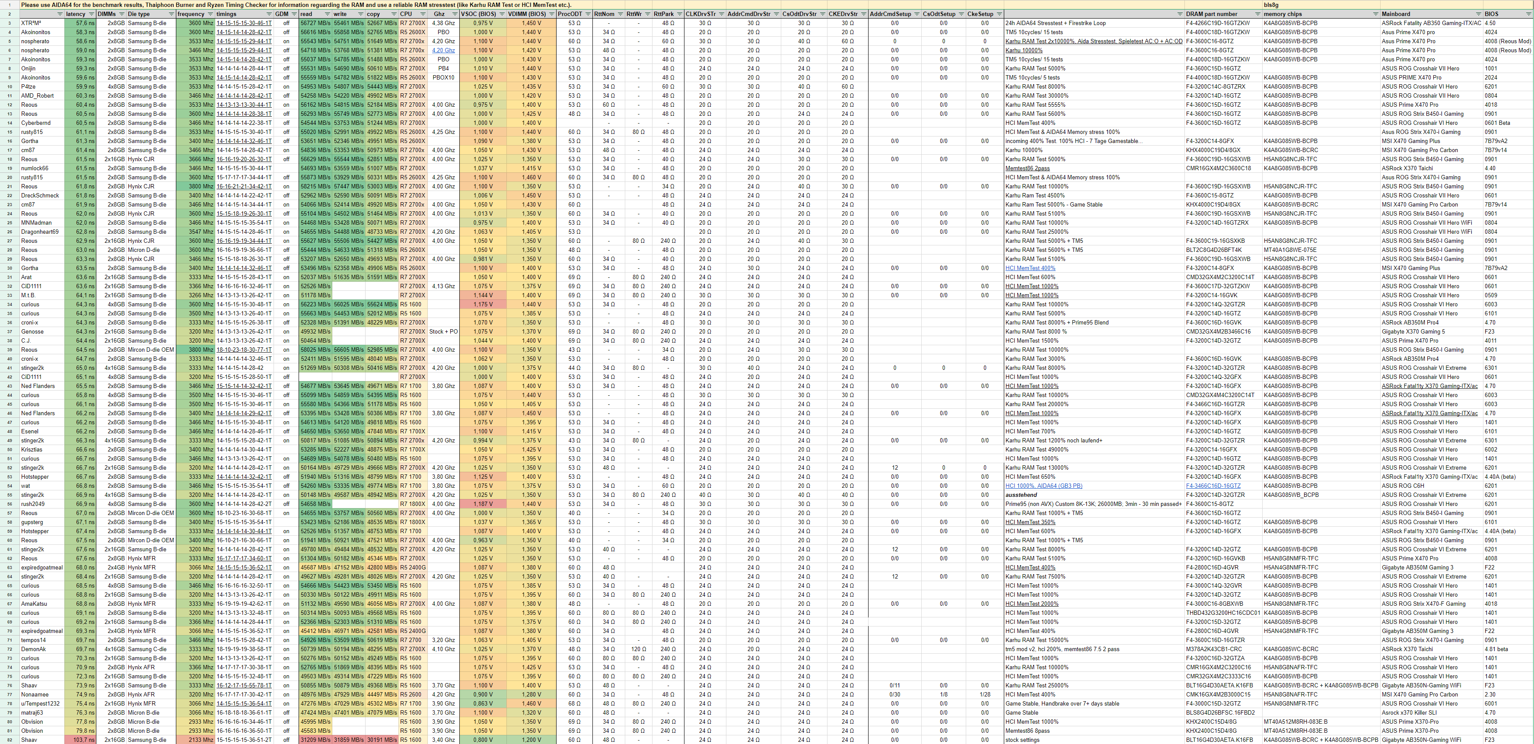The height and width of the screenshot is (744, 1534).
Task: Open the HCI MemTest 2000% link
Action: pyautogui.click(x=1032, y=604)
